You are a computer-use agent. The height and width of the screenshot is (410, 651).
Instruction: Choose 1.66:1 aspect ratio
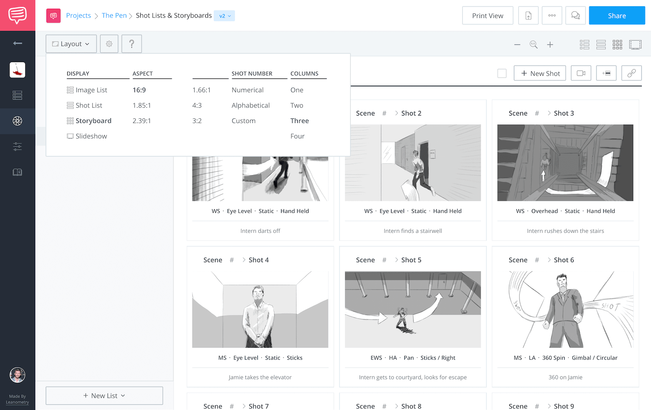tap(201, 90)
